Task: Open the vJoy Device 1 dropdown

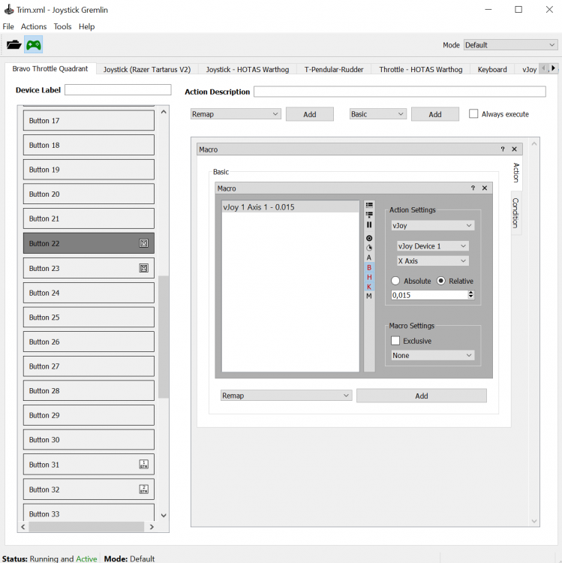Action: coord(432,246)
